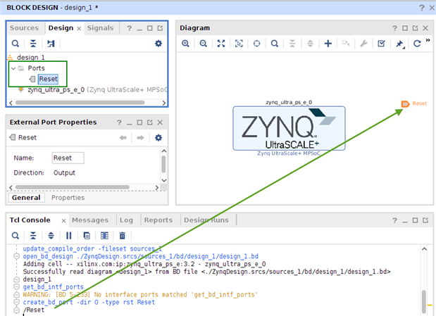The image size is (436, 316).
Task: Click pin icon in Diagram toolbar
Action: coord(399,44)
